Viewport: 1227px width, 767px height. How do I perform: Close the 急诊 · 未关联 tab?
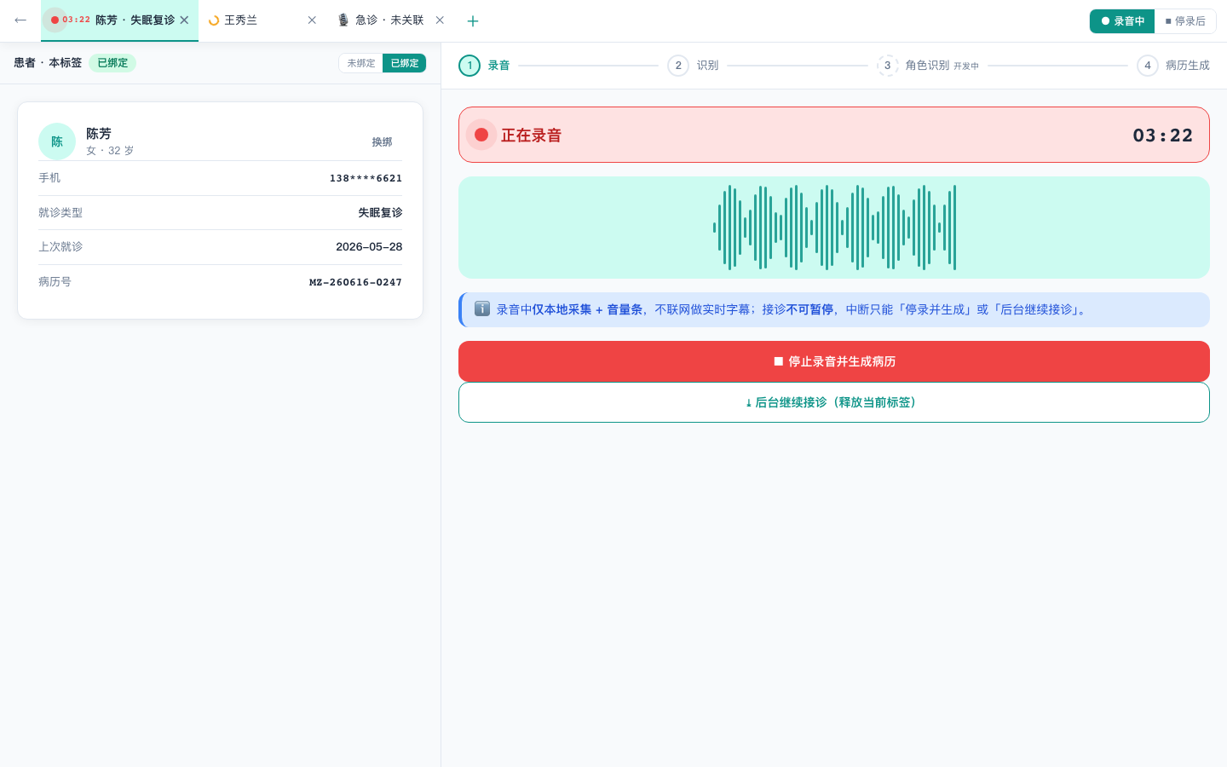(x=440, y=20)
